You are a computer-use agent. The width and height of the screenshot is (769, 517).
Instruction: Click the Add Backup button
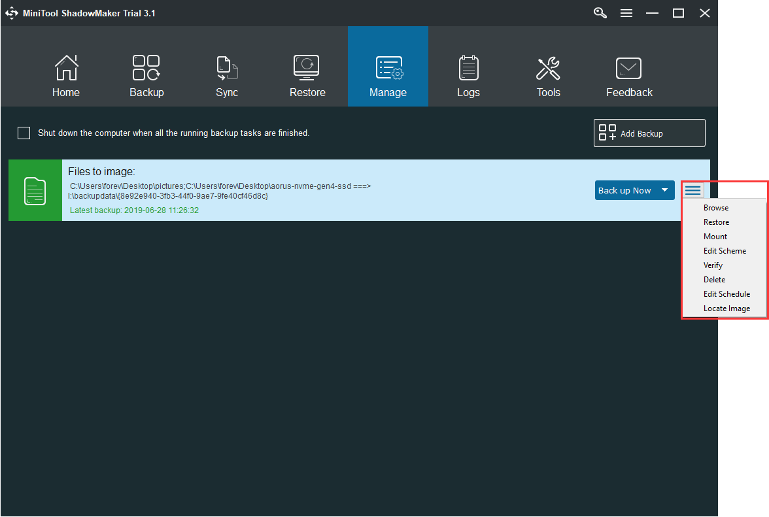pos(649,133)
